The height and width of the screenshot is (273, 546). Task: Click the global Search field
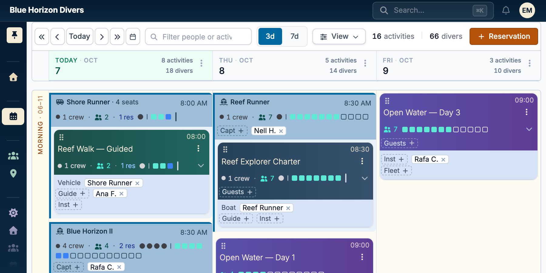pyautogui.click(x=433, y=11)
